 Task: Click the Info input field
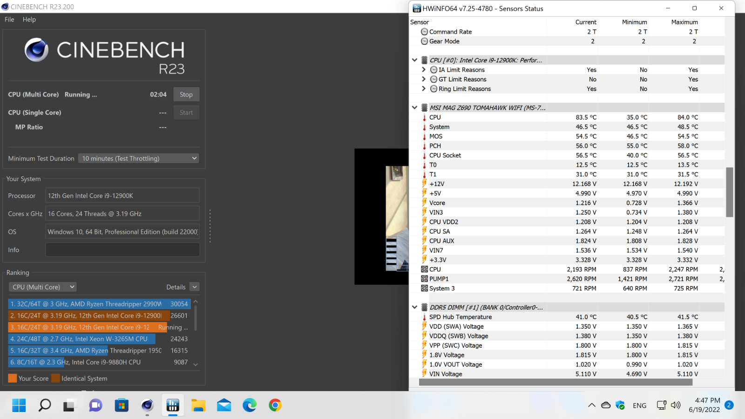point(122,250)
